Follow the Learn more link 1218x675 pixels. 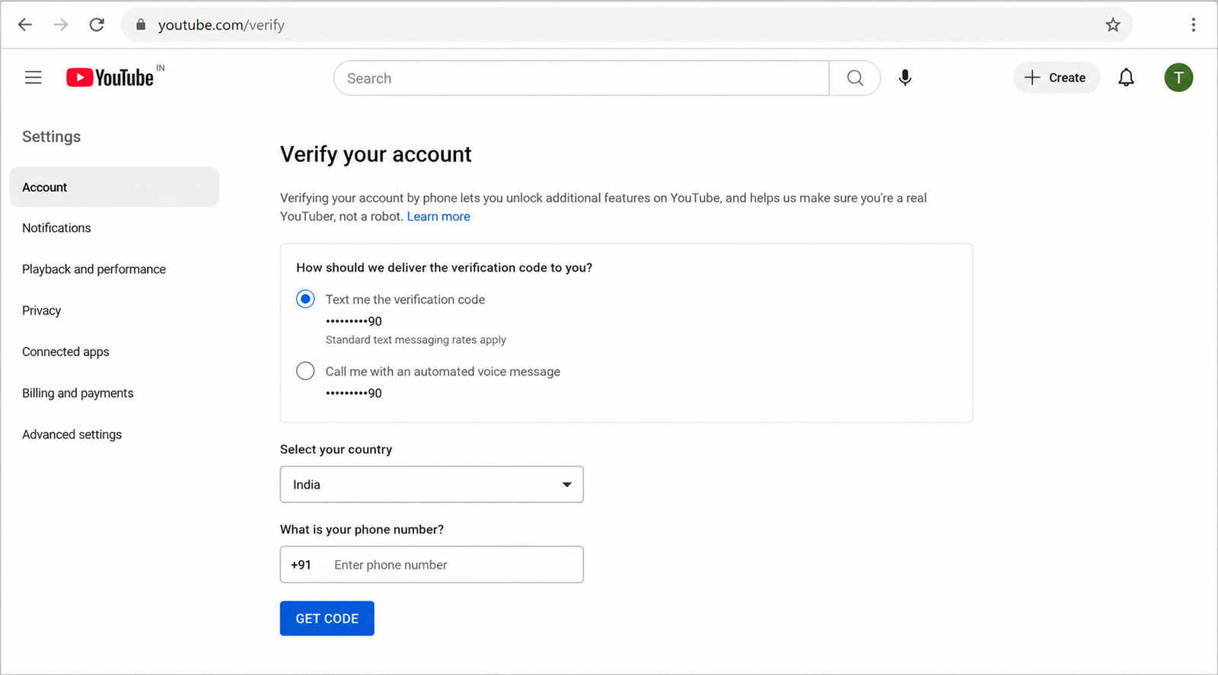point(438,217)
